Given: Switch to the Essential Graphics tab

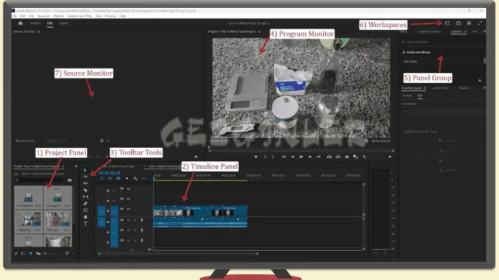Looking at the screenshot, I should coord(429,31).
